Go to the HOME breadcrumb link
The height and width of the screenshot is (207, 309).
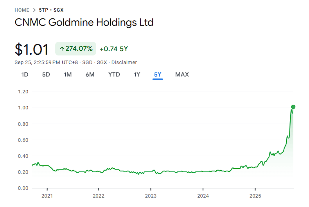click(22, 10)
